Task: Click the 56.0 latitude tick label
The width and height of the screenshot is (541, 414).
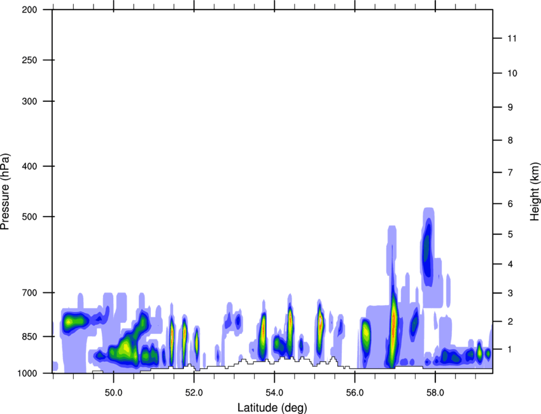Action: coord(355,392)
